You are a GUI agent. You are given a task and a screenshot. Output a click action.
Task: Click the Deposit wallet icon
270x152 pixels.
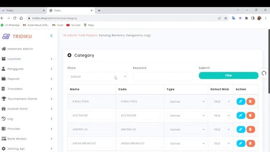click(x=3, y=79)
